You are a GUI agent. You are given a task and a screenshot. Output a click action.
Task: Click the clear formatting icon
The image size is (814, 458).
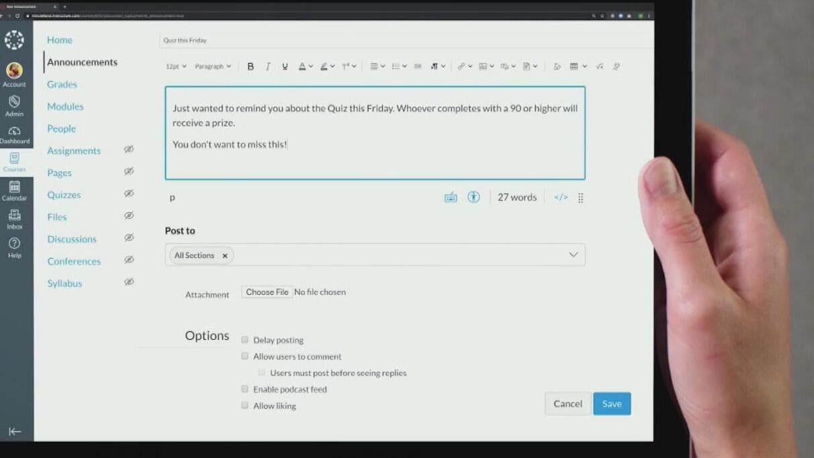pyautogui.click(x=557, y=66)
